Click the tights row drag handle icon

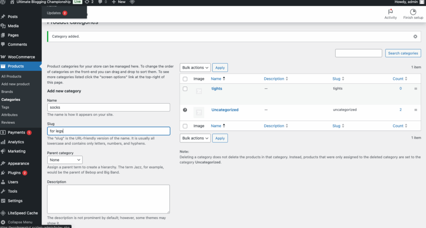click(416, 89)
